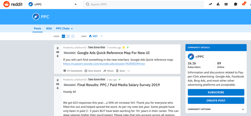Click the green pin icon on first post

(128, 47)
